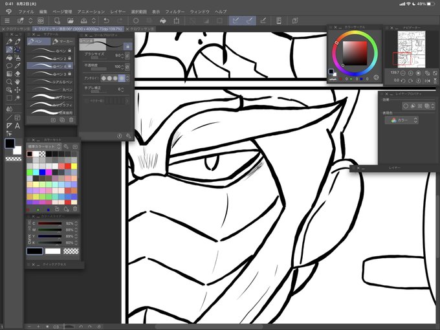Select the strongest anti-aliasing option
Image resolution: width=440 pixels, height=330 pixels.
122,78
